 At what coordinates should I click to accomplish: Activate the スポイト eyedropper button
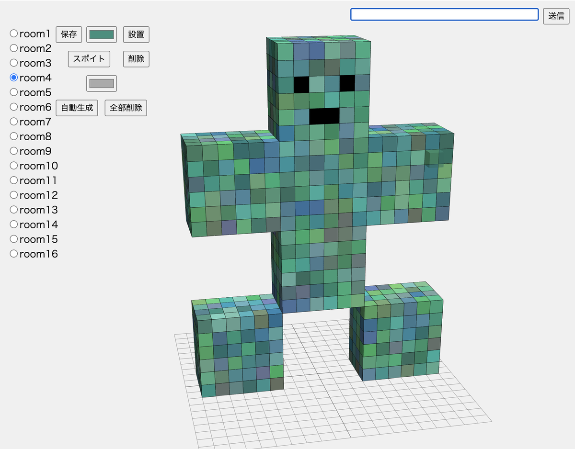coord(89,59)
